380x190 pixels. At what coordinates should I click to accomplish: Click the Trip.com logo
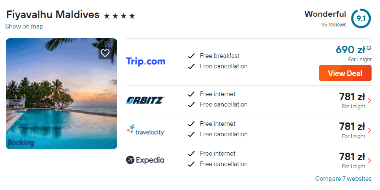(146, 61)
